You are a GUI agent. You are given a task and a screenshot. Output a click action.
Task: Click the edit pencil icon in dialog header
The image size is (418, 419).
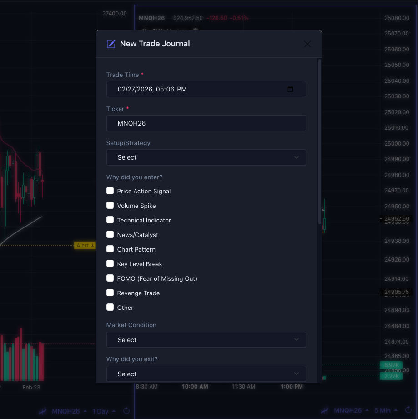point(111,44)
